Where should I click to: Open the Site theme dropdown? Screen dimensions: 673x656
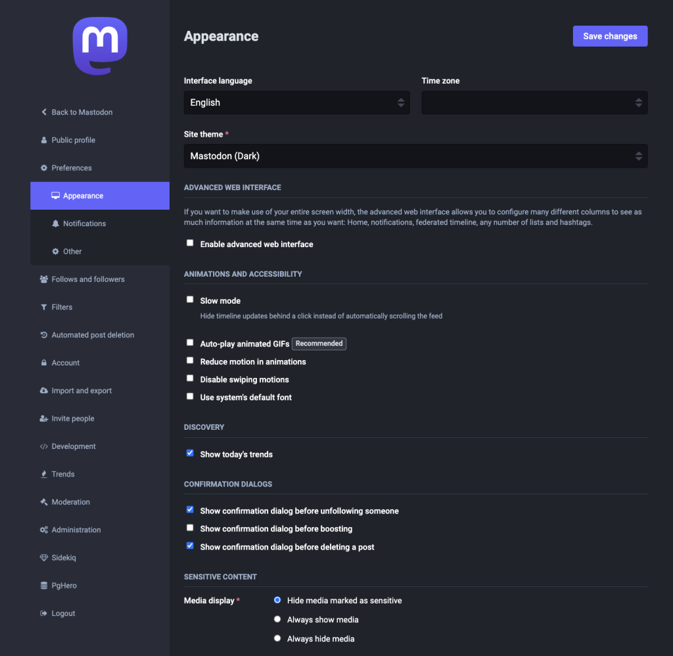[x=415, y=156]
